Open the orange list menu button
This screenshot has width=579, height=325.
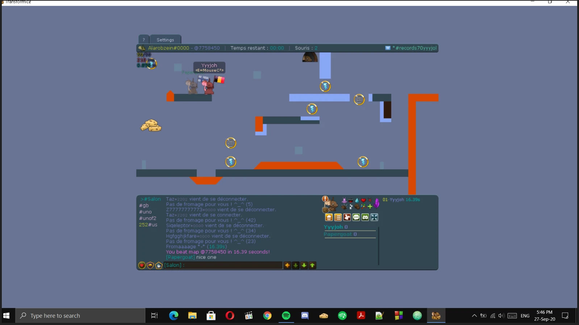[x=338, y=217]
